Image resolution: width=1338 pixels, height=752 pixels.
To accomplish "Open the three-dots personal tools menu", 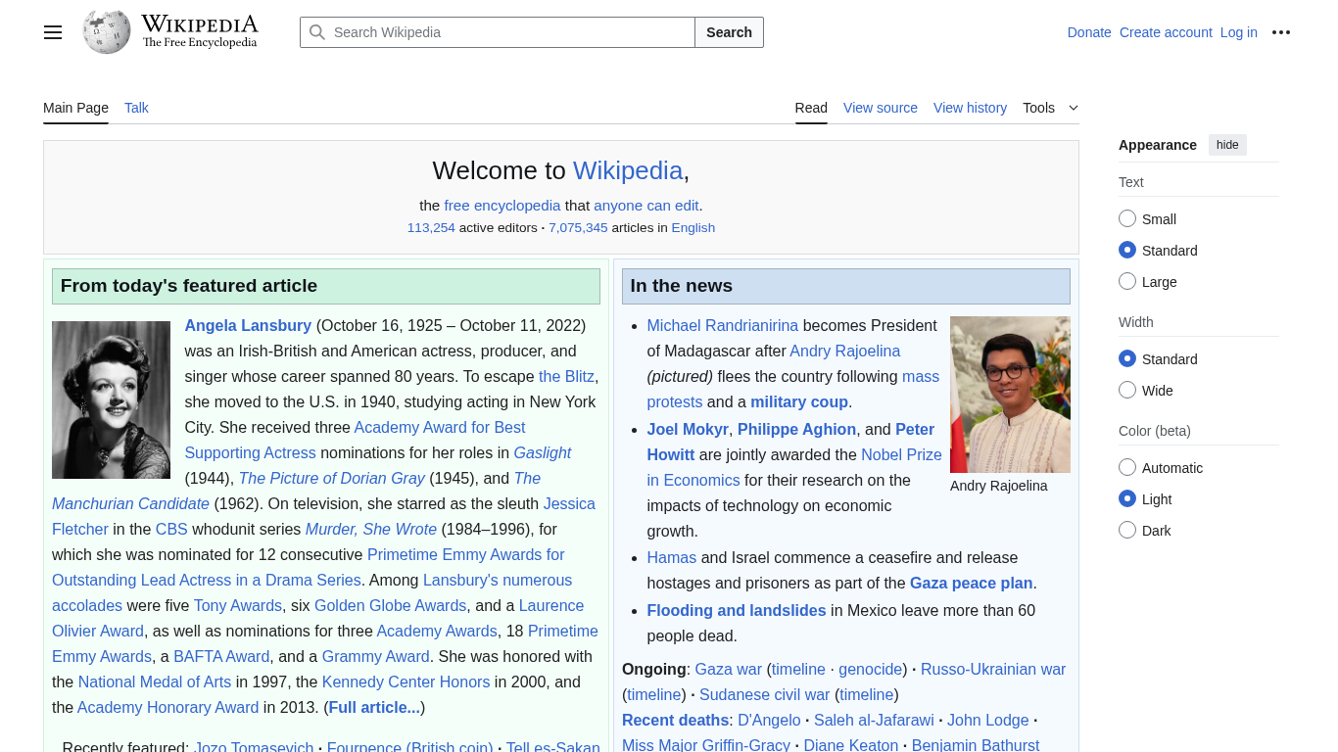I will click(x=1281, y=32).
